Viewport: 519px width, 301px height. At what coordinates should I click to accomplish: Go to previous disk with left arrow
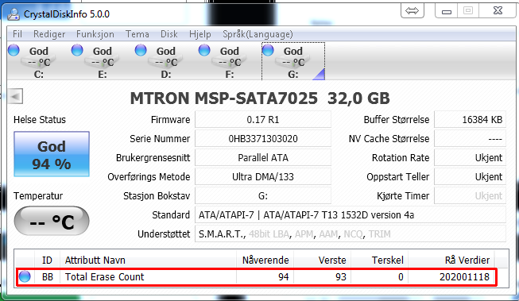[16, 97]
